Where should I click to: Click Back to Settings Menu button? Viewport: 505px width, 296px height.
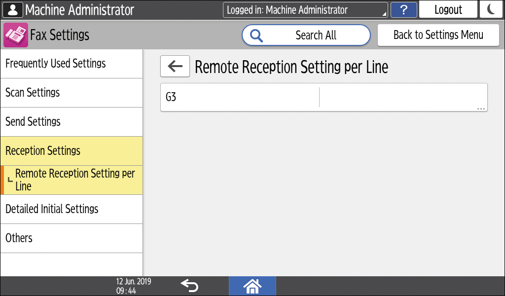pyautogui.click(x=438, y=35)
